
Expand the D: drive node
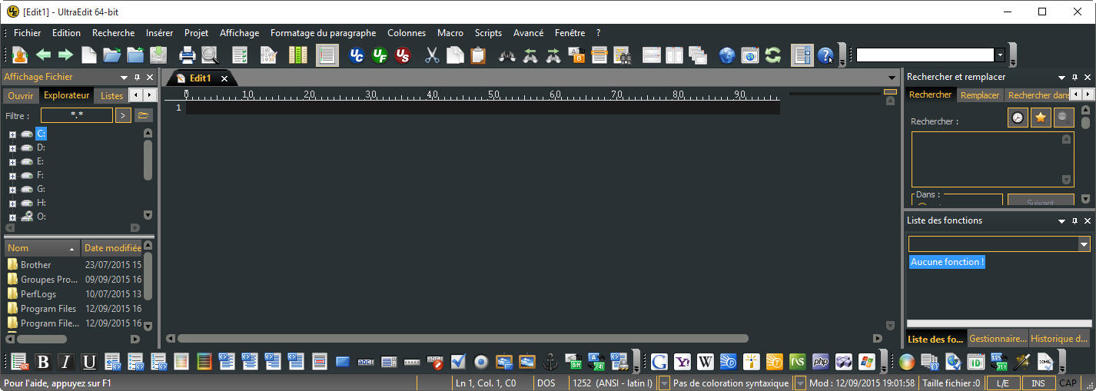tap(12, 148)
